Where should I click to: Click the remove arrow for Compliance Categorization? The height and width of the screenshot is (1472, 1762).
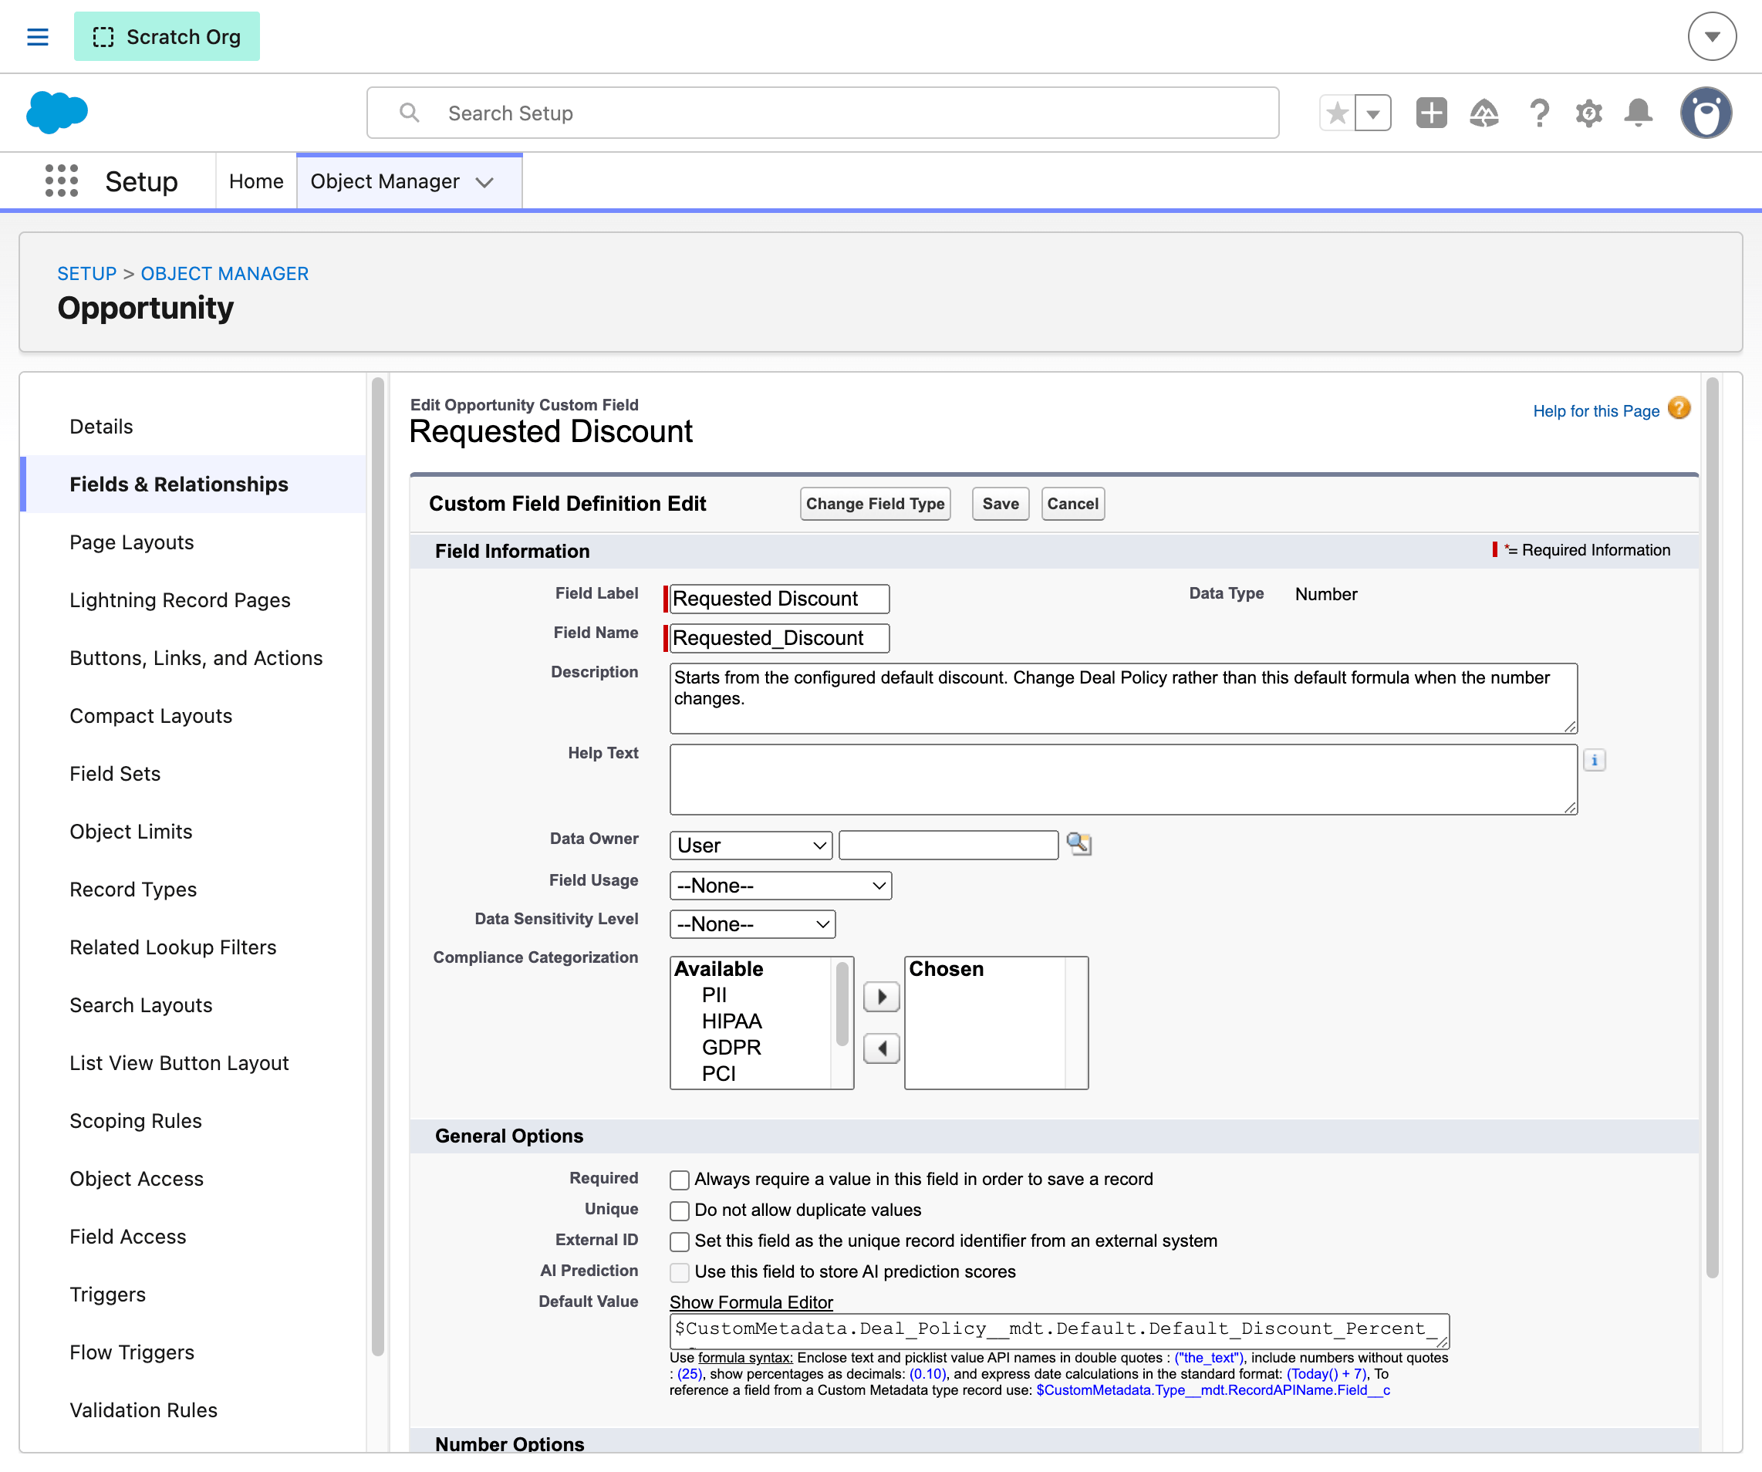click(881, 1048)
